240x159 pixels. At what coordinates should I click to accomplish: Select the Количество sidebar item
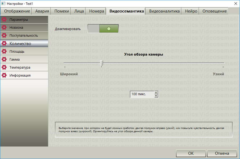[24, 43]
